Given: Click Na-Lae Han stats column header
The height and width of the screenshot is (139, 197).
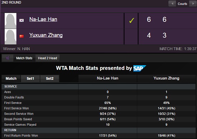Looking at the screenshot, I should [107, 78].
